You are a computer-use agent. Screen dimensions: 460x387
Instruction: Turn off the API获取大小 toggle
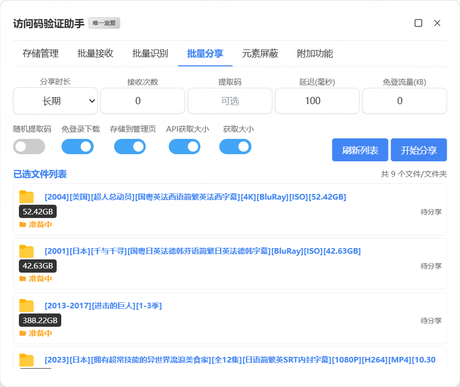coord(184,147)
